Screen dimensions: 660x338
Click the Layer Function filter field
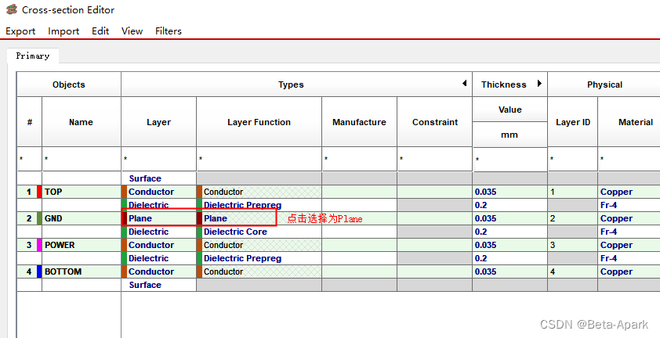259,159
